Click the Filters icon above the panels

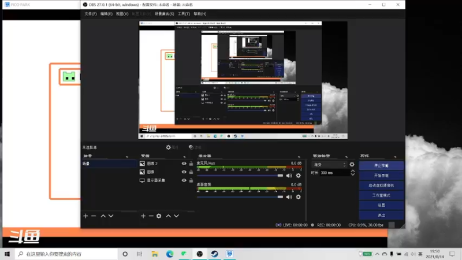coord(191,147)
